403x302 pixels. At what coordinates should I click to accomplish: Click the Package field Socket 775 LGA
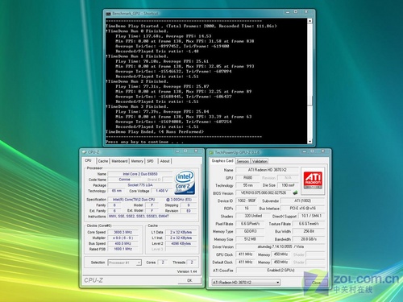pos(140,185)
